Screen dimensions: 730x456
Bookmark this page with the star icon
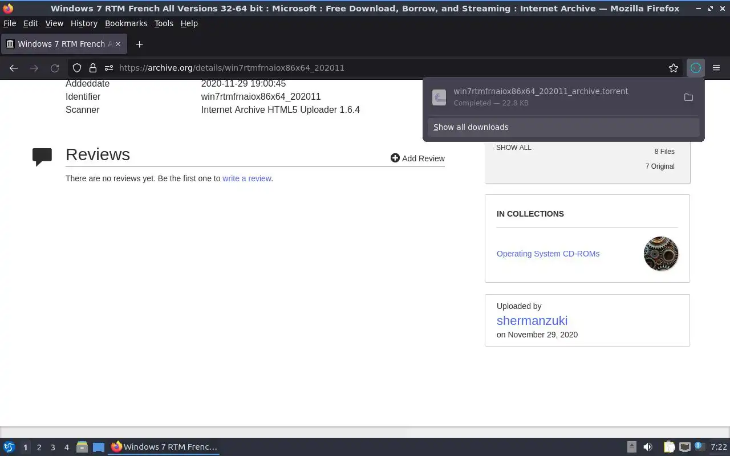pyautogui.click(x=674, y=68)
